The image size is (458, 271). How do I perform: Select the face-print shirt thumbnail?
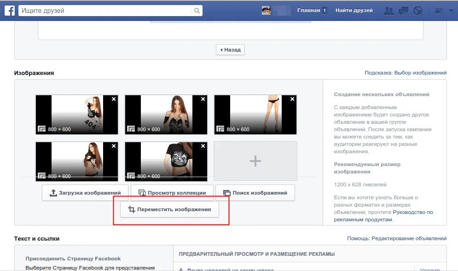(x=166, y=161)
